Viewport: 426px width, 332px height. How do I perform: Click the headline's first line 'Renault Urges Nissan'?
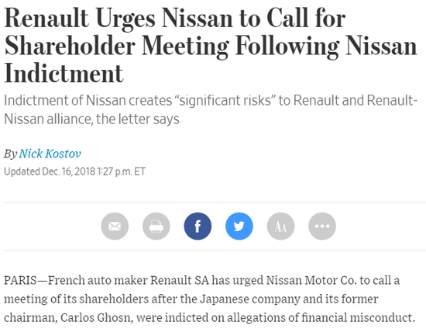[119, 19]
